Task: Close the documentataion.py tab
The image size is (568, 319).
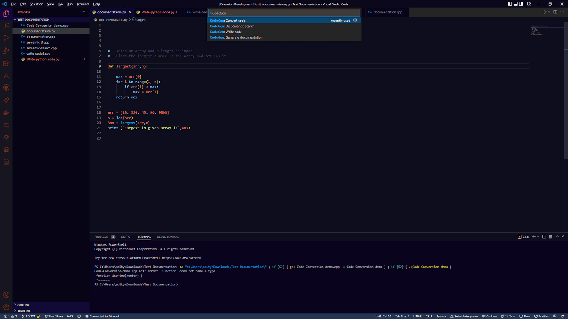Action: pyautogui.click(x=129, y=12)
